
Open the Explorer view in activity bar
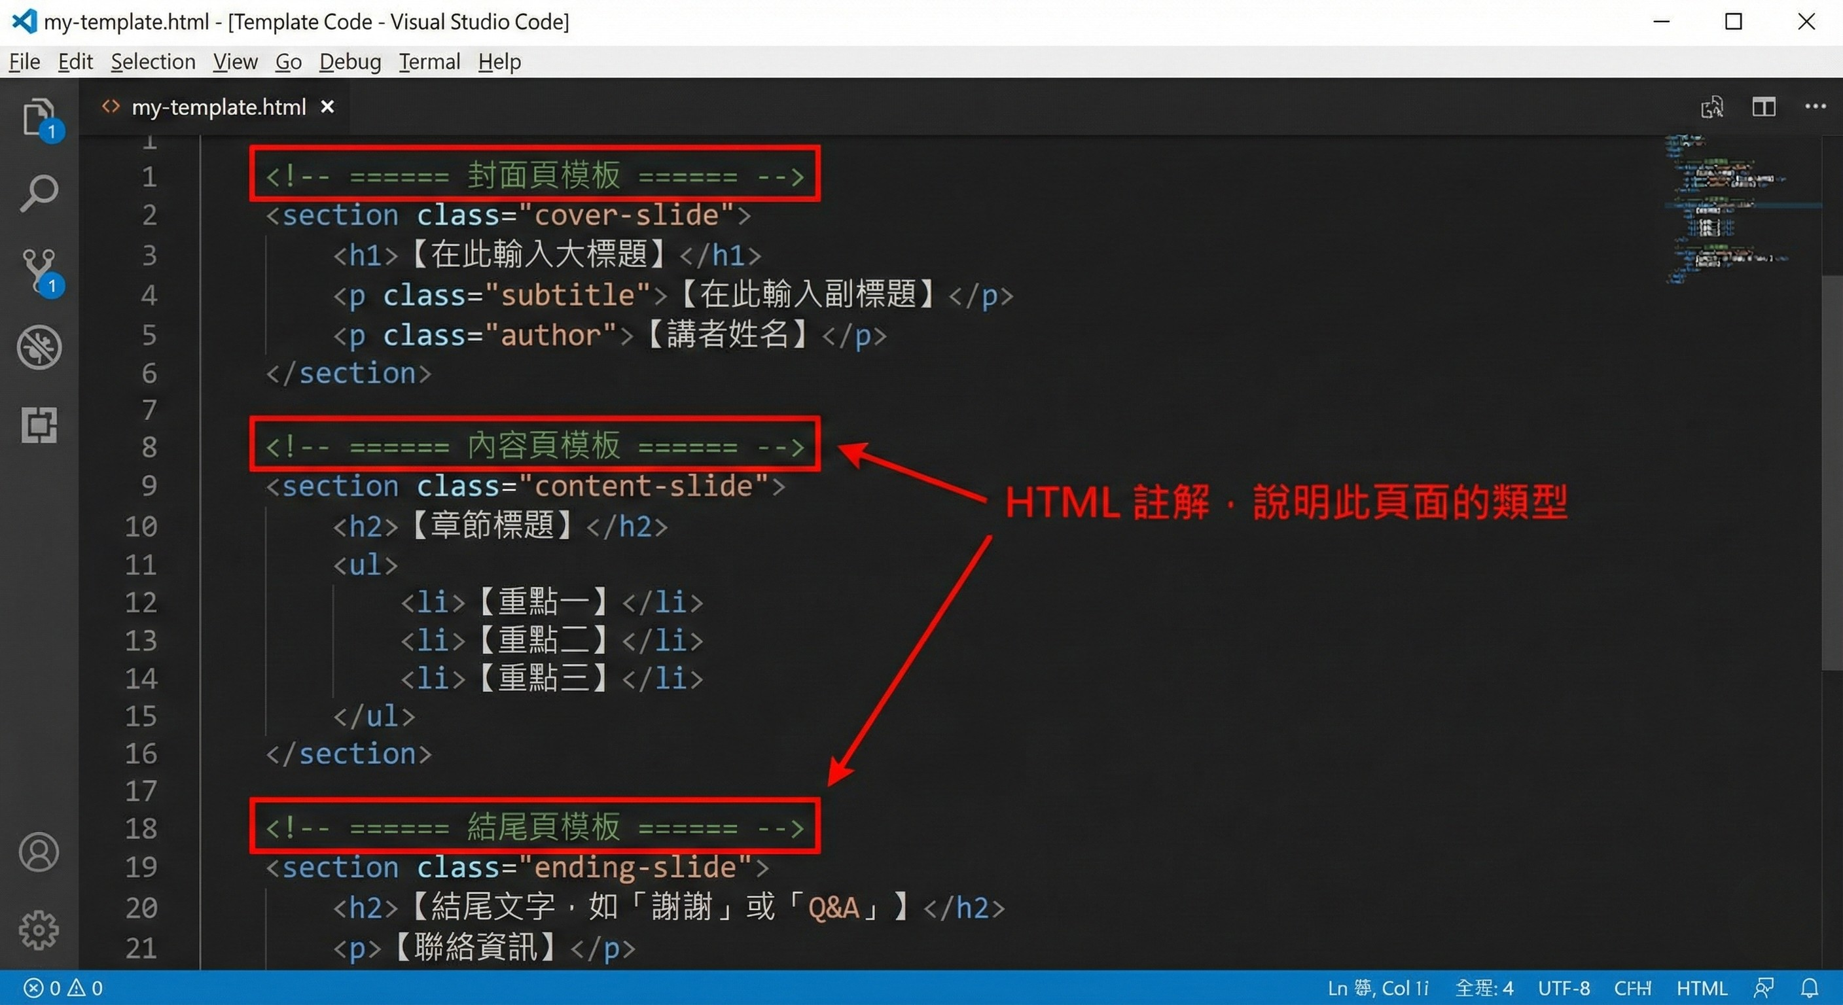[x=39, y=117]
